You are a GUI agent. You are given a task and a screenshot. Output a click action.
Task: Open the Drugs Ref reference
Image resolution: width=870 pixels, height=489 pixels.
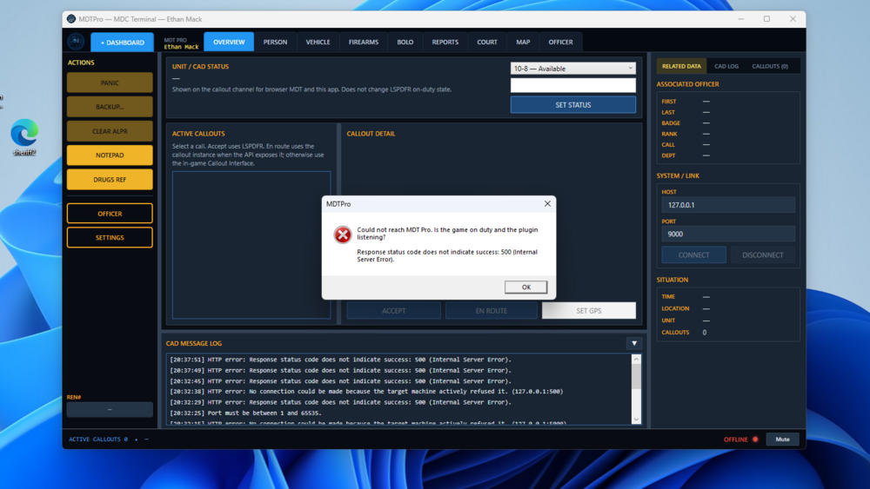coord(110,180)
